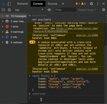Viewport: 107px width, 104px height.
Task: Open angular.js:6388 link for 128ms violation
Action: pos(87,69)
